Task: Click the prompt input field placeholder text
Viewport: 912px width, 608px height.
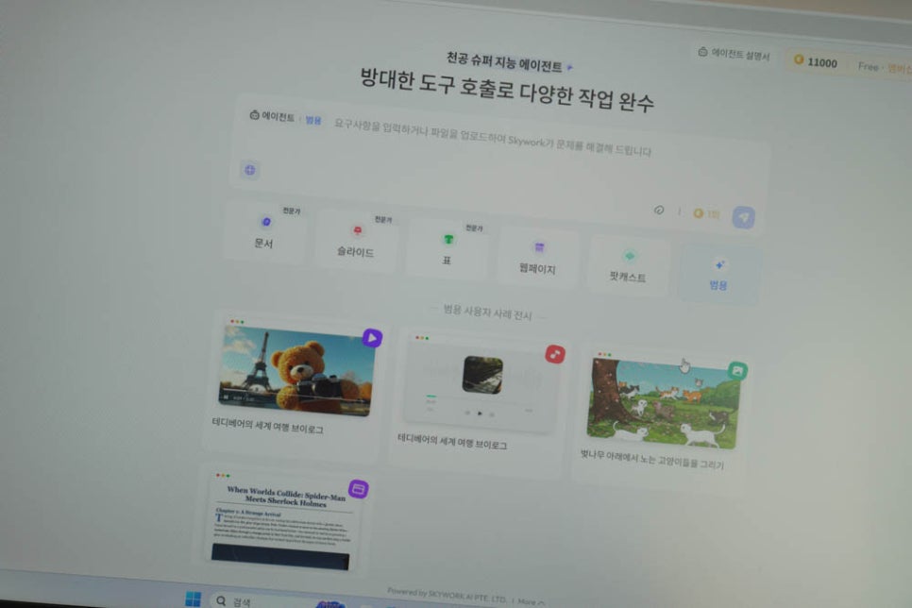Action: pos(493,138)
